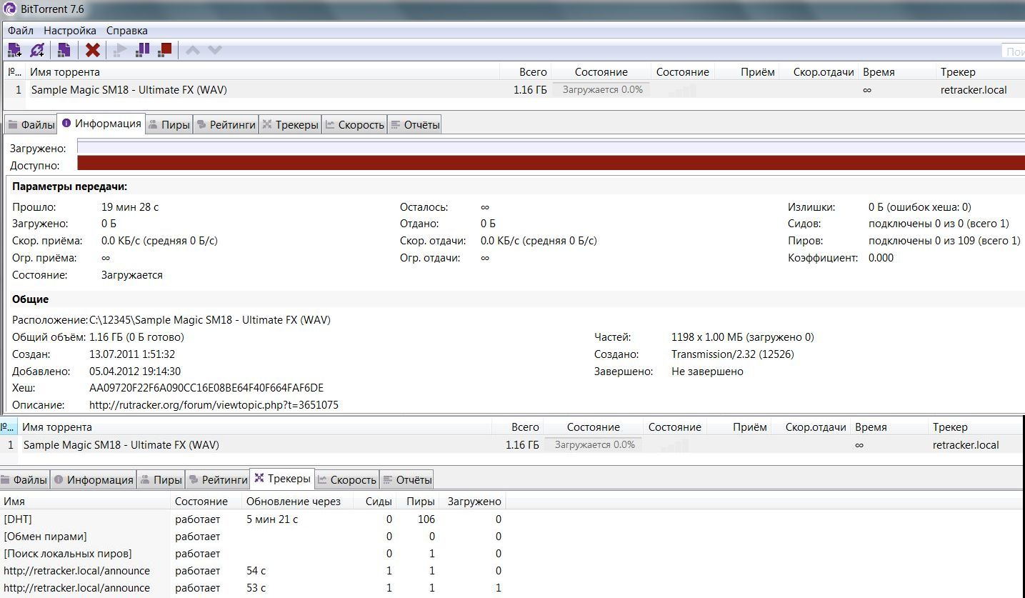Image resolution: width=1025 pixels, height=598 pixels.
Task: Select retracker.local/announce row updating in 54 с
Action: [254, 571]
